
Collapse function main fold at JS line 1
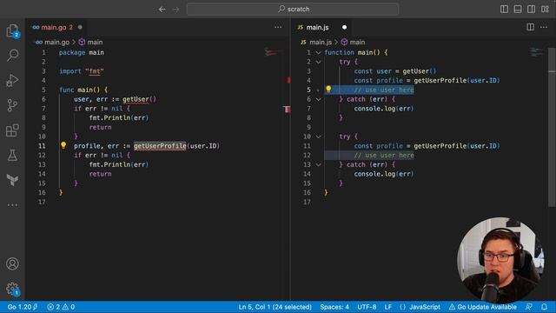319,52
